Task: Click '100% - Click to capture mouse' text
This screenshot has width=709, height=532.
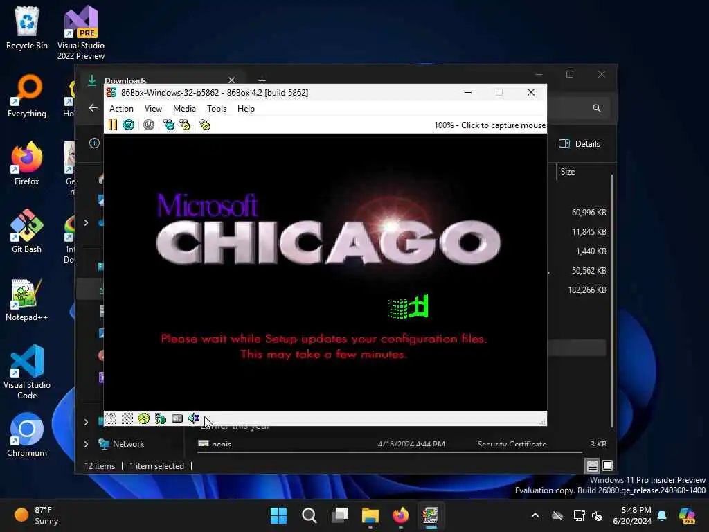Action: click(x=490, y=125)
